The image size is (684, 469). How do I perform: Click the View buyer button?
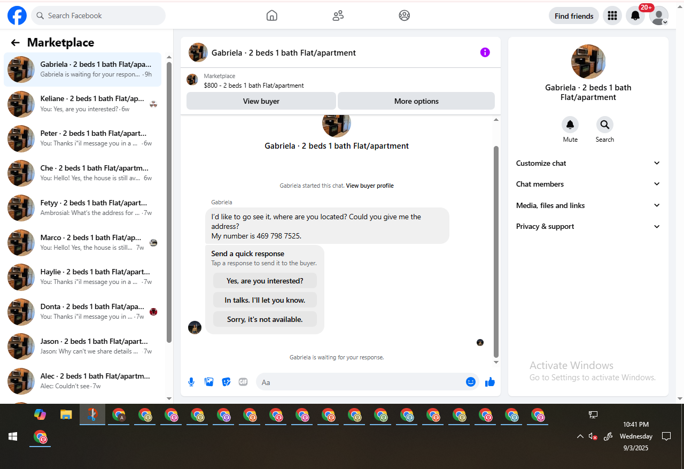point(261,101)
